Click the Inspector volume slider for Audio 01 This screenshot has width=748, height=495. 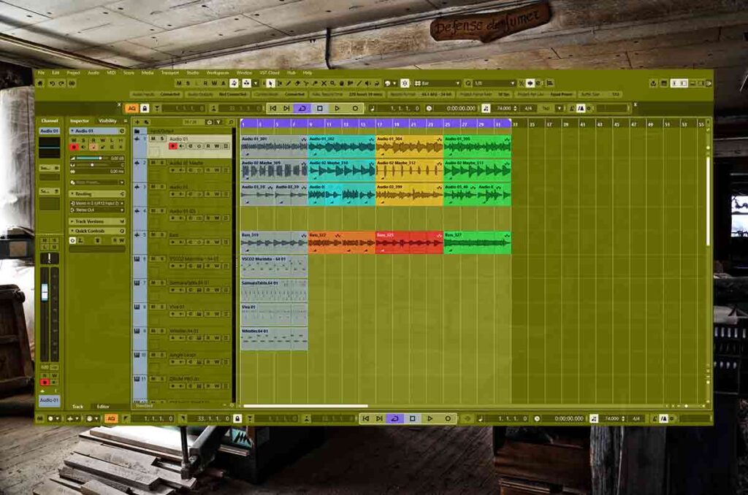pyautogui.click(x=91, y=158)
